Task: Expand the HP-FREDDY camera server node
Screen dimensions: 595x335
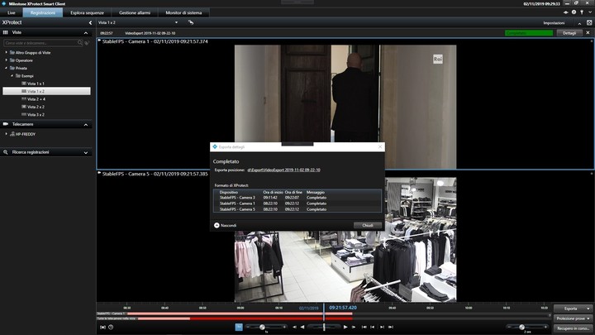Action: click(x=7, y=133)
